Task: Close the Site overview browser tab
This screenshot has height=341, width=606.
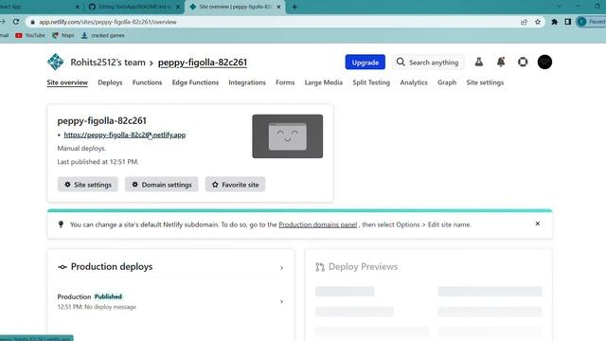Action: coord(278,7)
